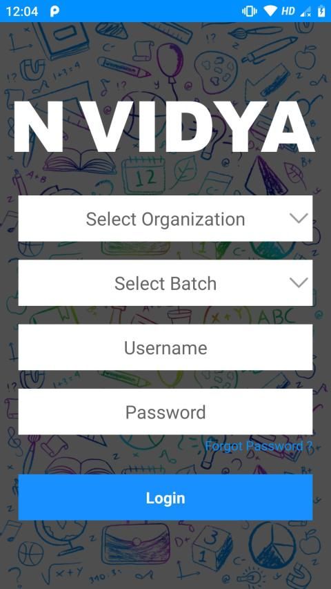The height and width of the screenshot is (589, 331).
Task: Tap the vibrate mode icon in status bar
Action: coord(249,11)
